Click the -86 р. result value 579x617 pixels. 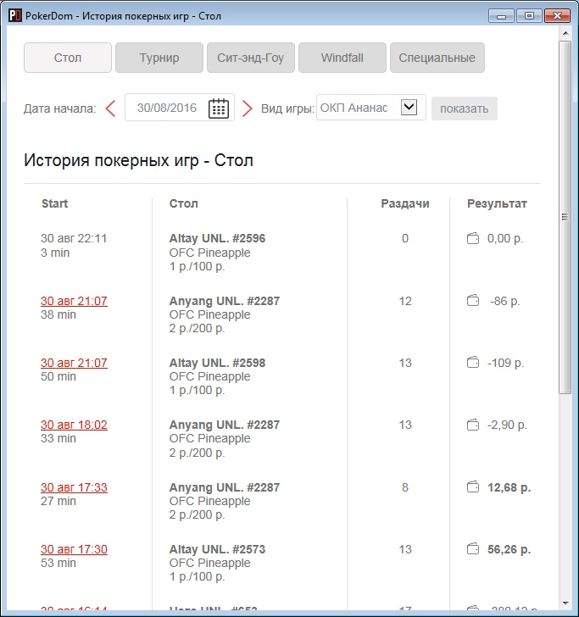pyautogui.click(x=505, y=301)
